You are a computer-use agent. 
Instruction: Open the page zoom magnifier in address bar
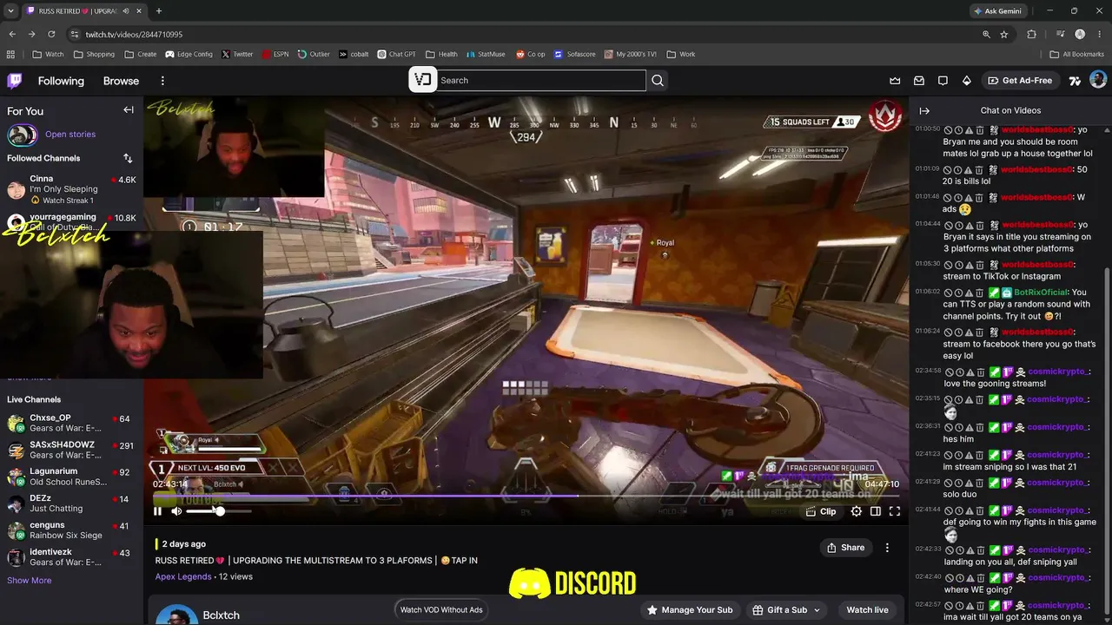[986, 34]
